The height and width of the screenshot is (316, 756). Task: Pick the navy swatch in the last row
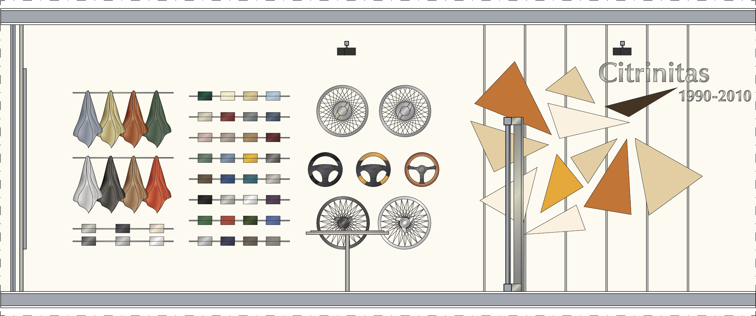pyautogui.click(x=228, y=241)
